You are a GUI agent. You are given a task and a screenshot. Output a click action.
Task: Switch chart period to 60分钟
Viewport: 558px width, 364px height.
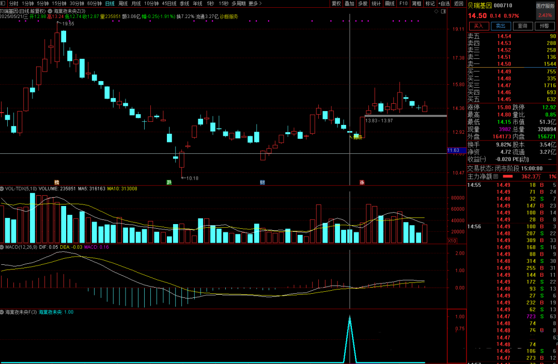(x=94, y=3)
